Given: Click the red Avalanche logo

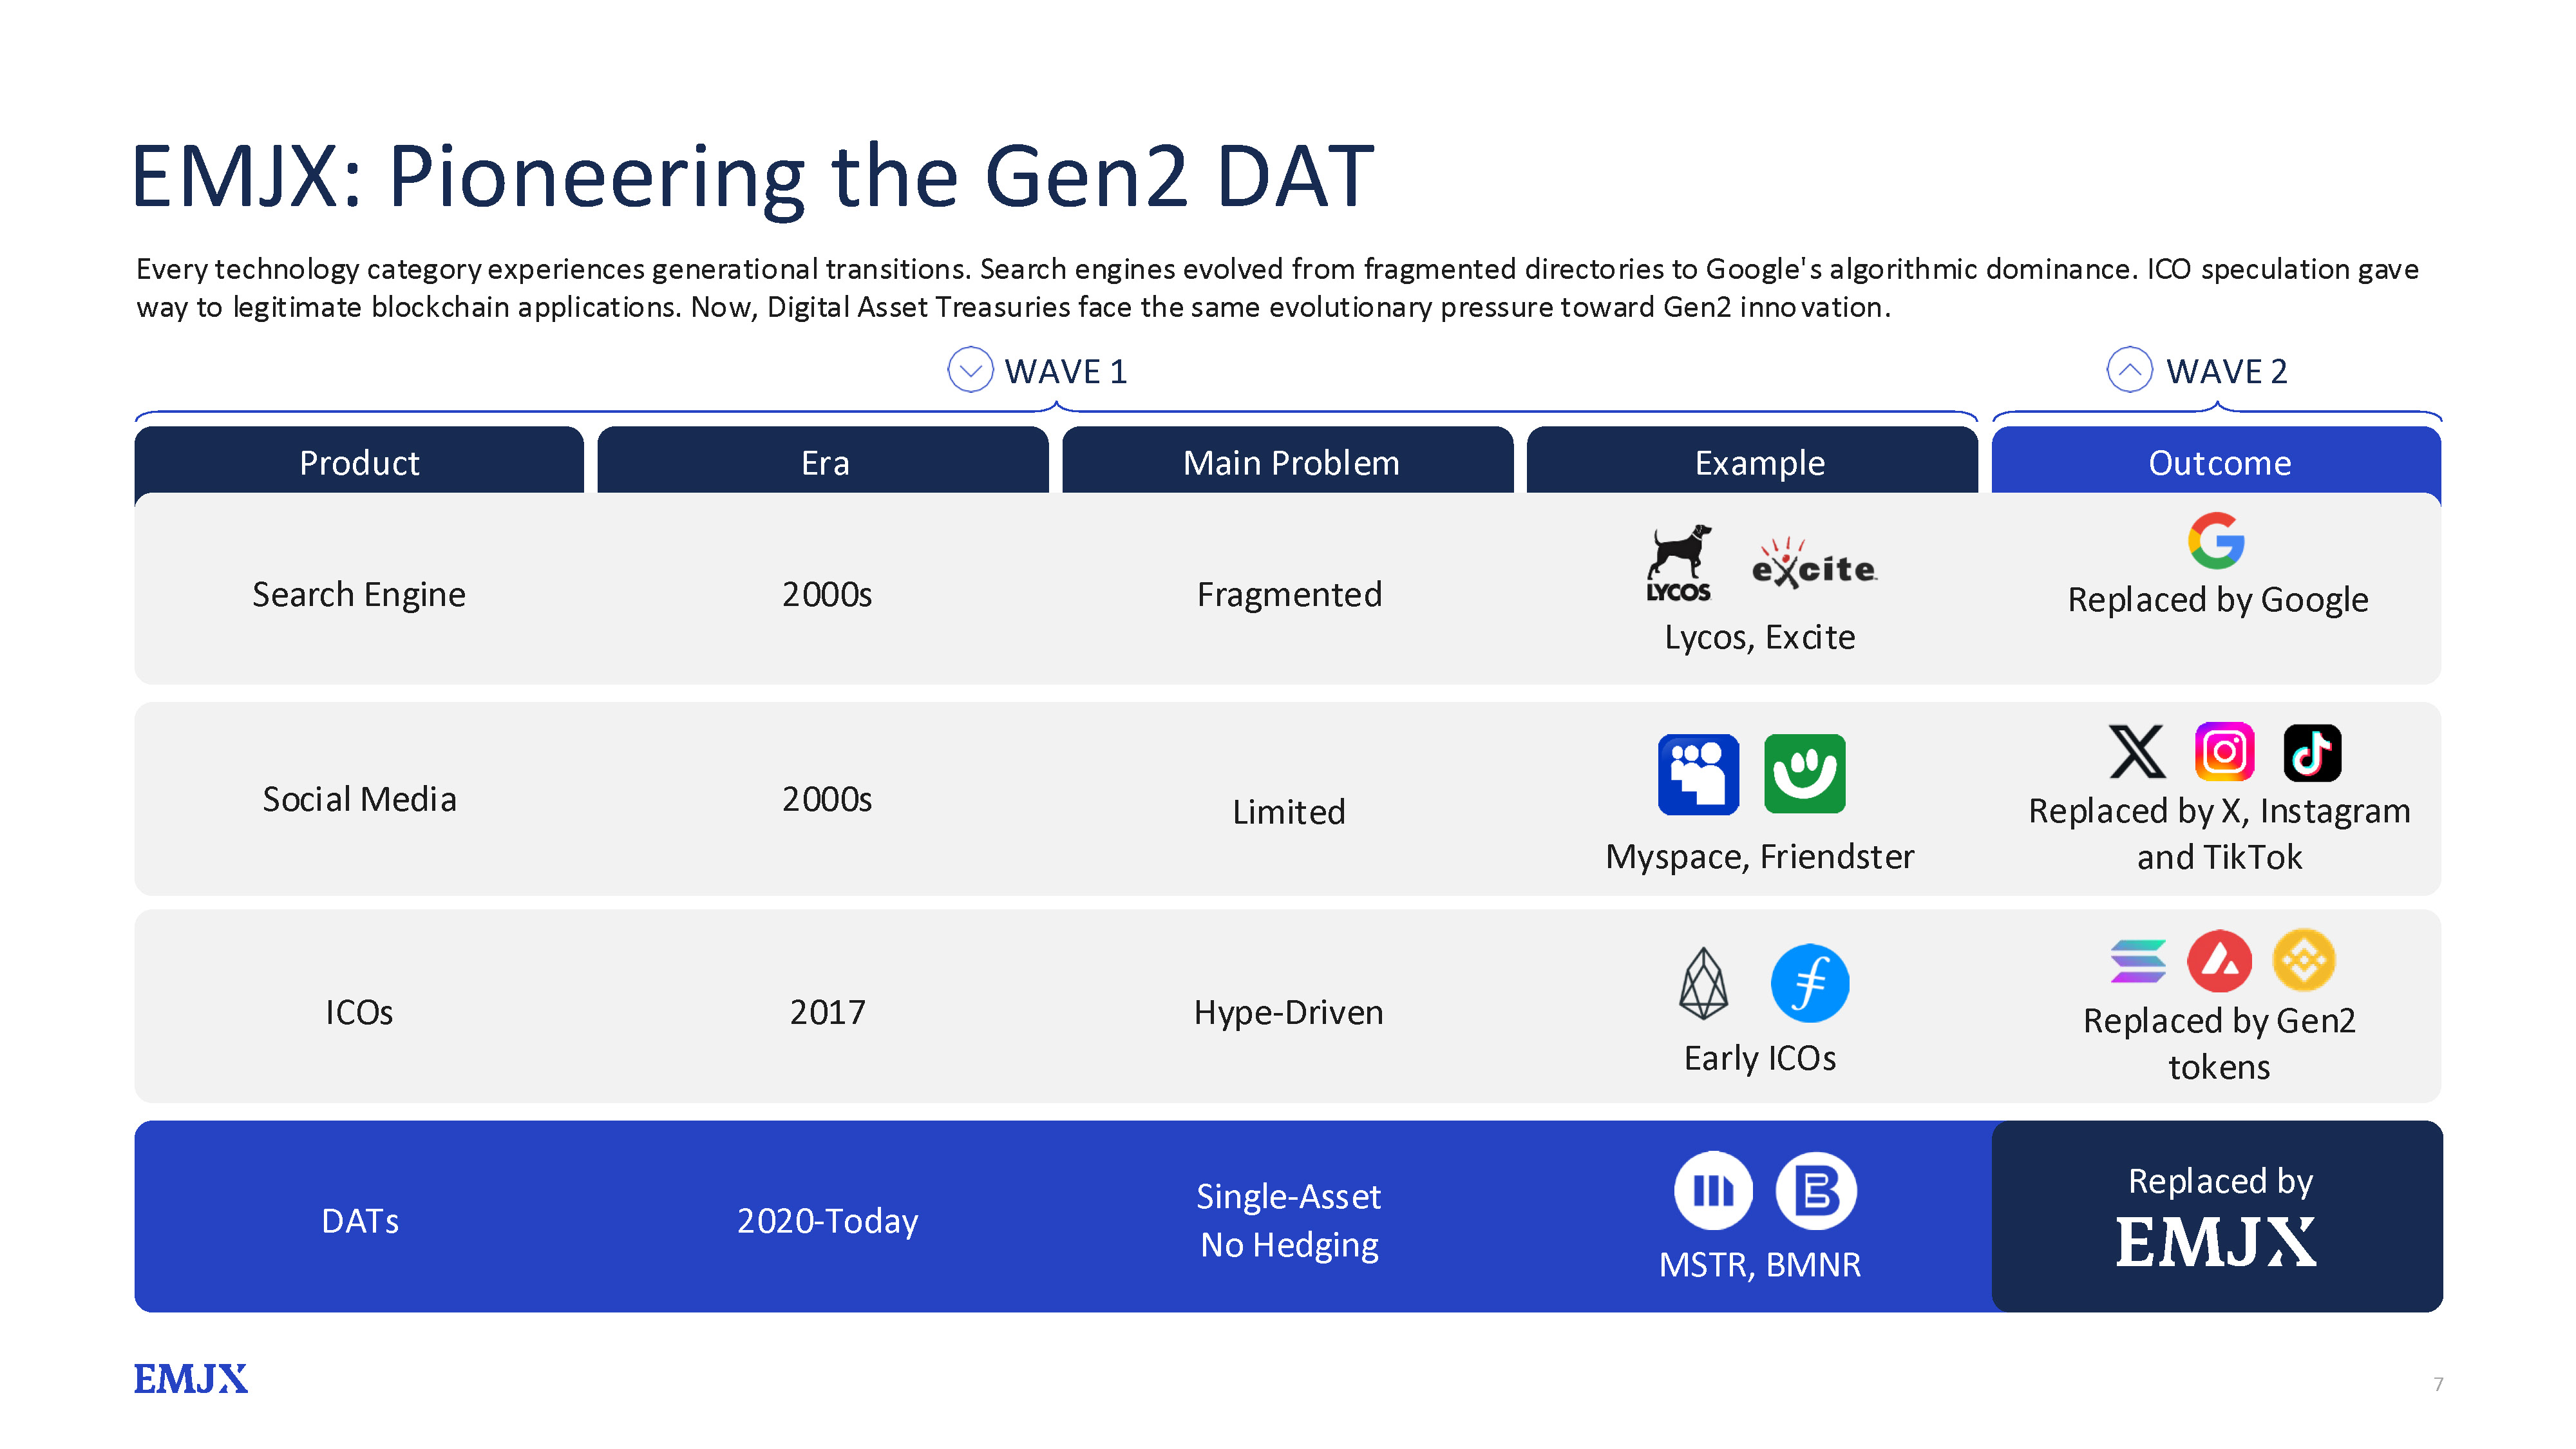Looking at the screenshot, I should [2219, 961].
